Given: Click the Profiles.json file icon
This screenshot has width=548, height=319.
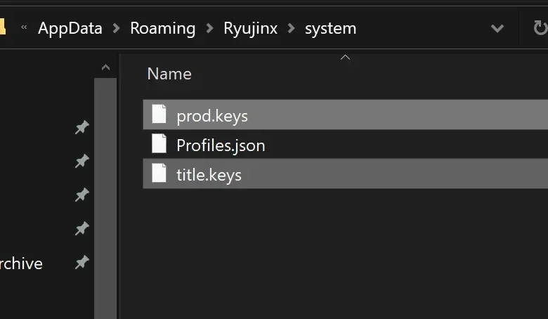Looking at the screenshot, I should 159,143.
